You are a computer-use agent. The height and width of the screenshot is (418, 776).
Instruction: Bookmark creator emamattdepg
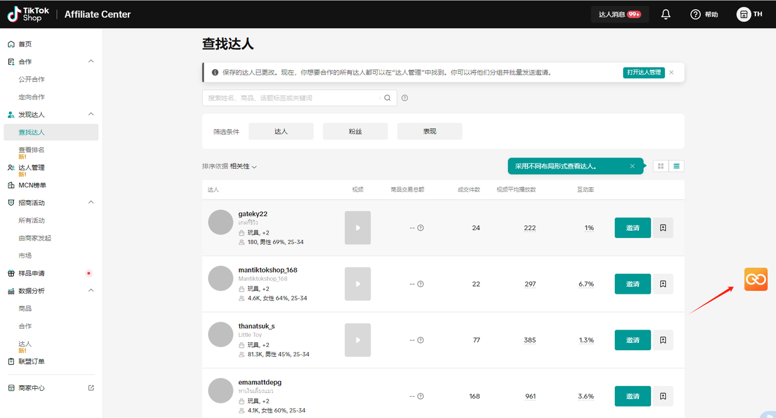point(663,396)
